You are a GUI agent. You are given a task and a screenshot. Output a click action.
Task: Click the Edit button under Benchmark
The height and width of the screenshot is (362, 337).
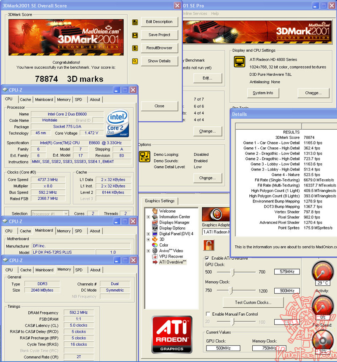tap(207, 78)
